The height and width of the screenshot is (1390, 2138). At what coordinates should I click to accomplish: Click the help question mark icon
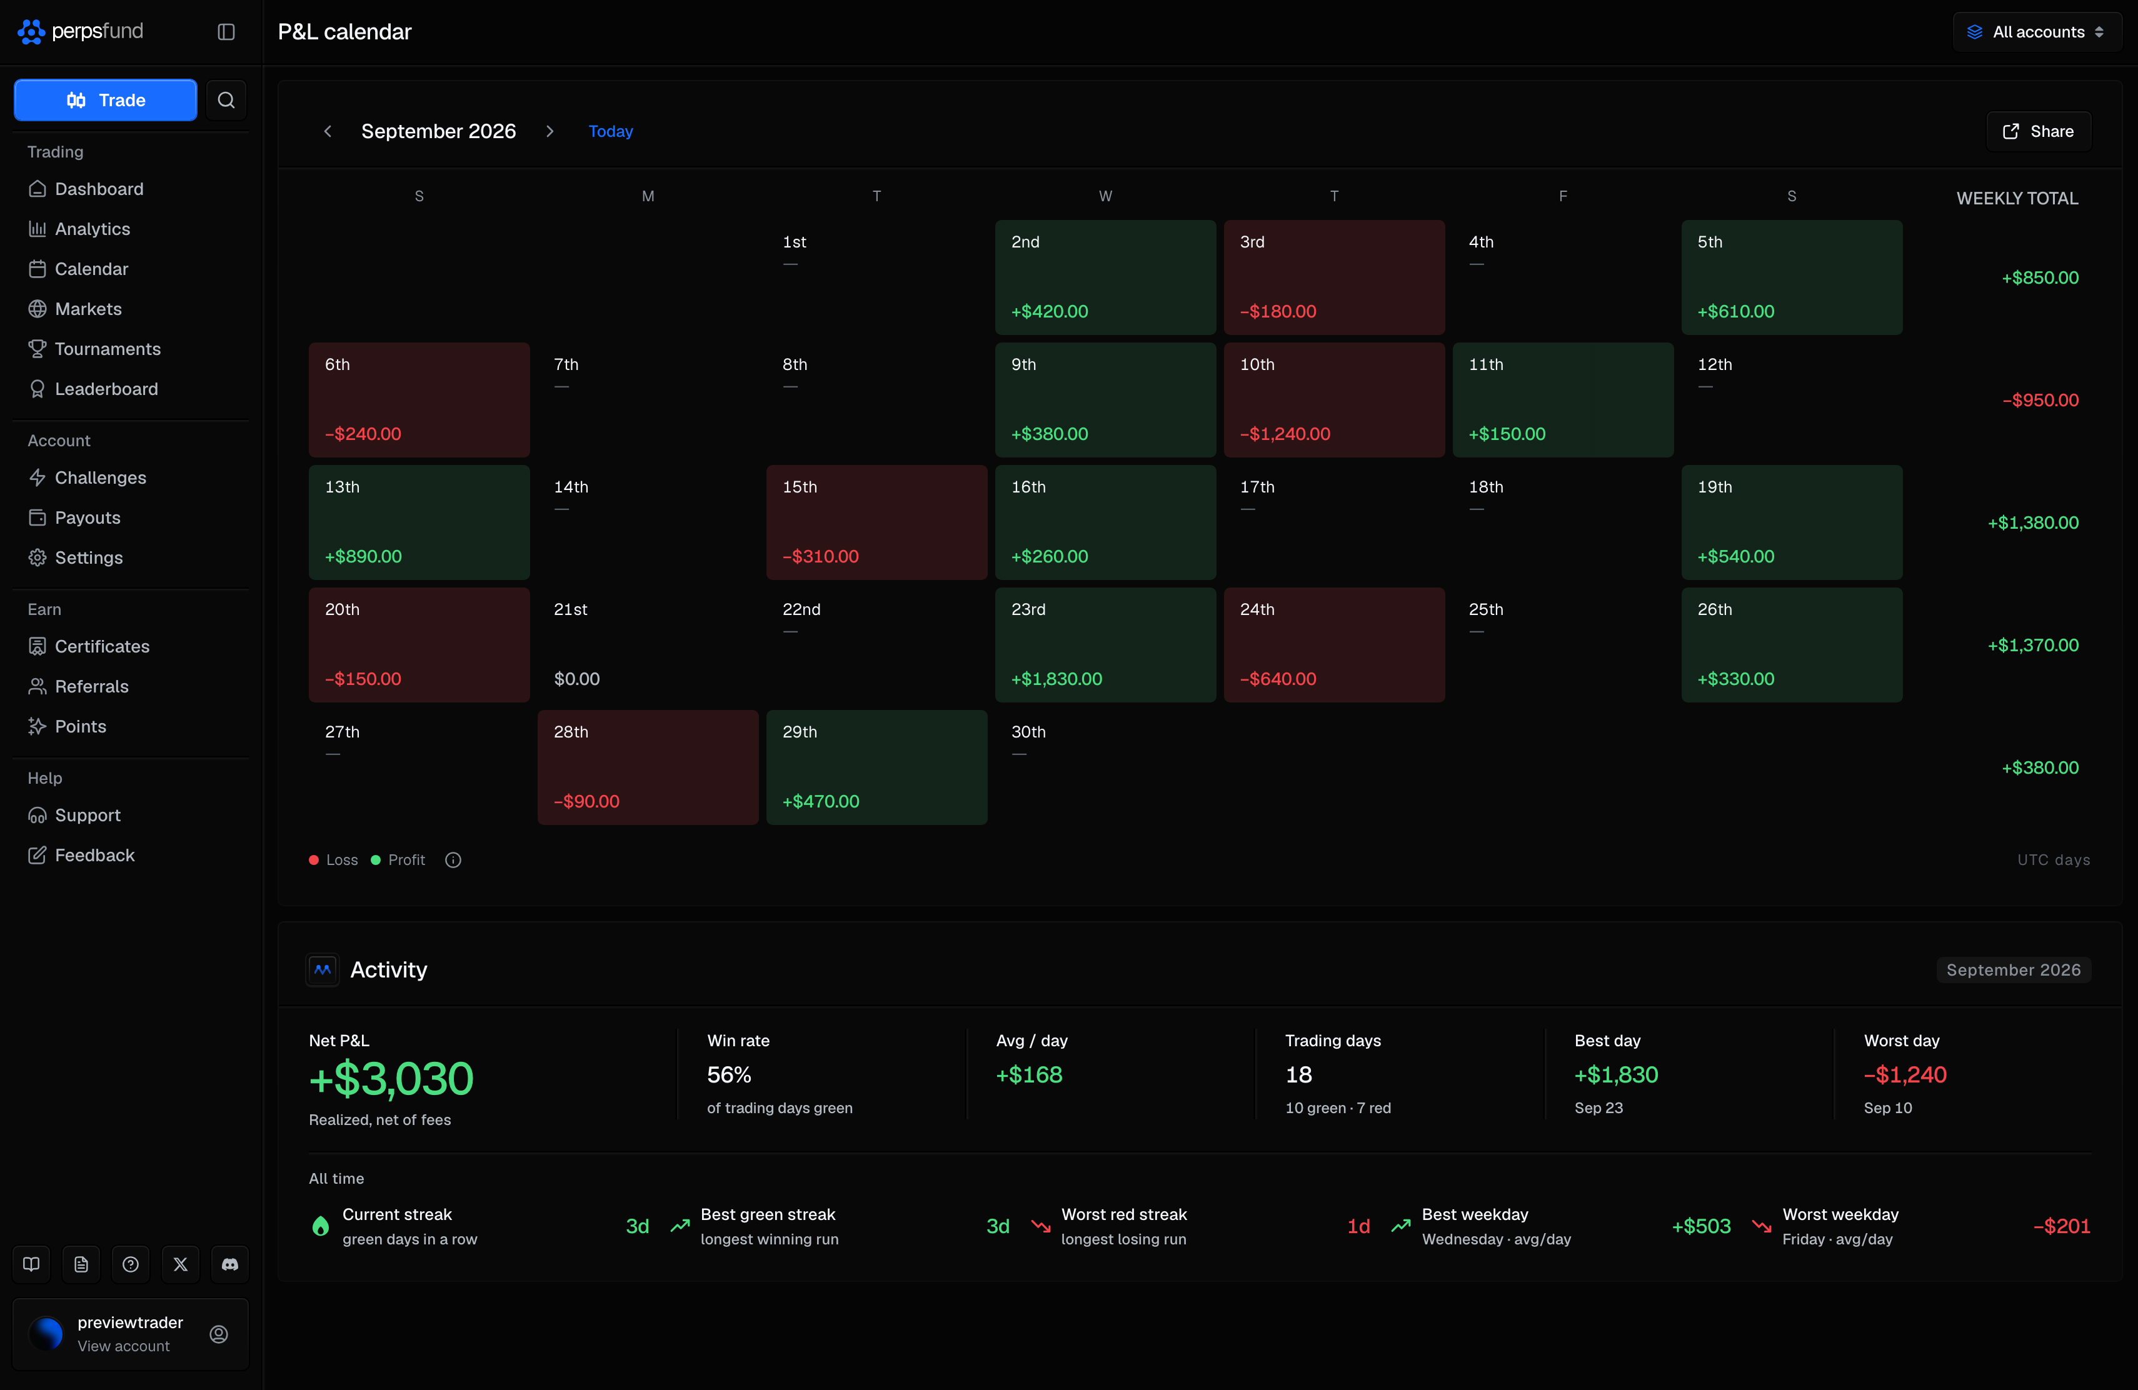point(130,1264)
